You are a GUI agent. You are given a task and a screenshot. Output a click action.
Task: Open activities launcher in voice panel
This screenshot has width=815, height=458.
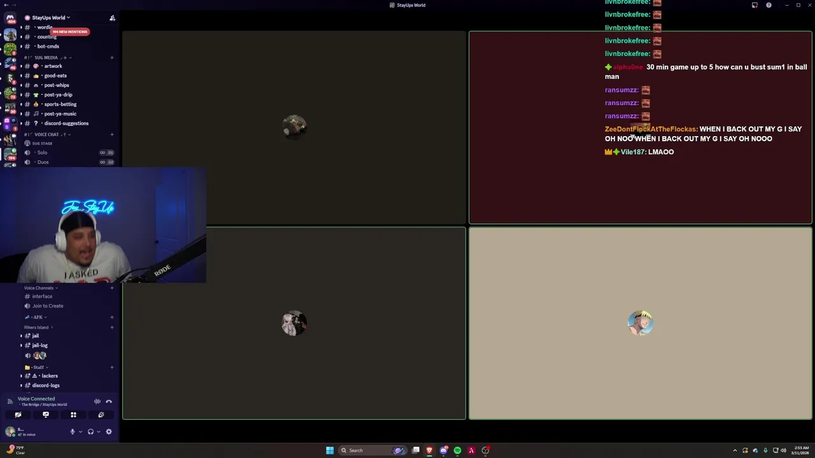tap(73, 415)
